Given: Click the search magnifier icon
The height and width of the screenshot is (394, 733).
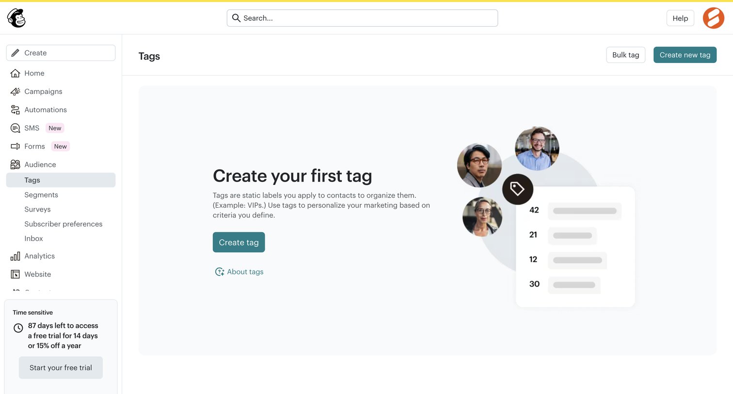Looking at the screenshot, I should click(236, 18).
